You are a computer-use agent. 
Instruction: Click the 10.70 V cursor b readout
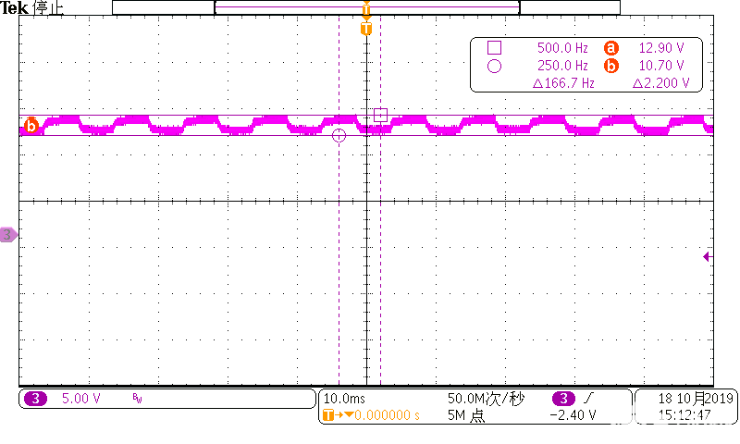click(661, 66)
